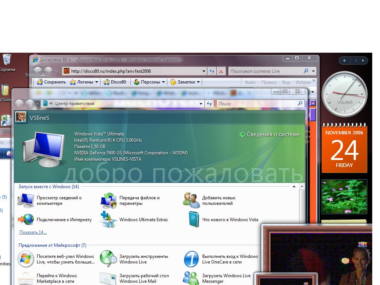This screenshot has height=285, width=380.
Task: Click the sidebar add gadget plus button
Action: click(344, 60)
